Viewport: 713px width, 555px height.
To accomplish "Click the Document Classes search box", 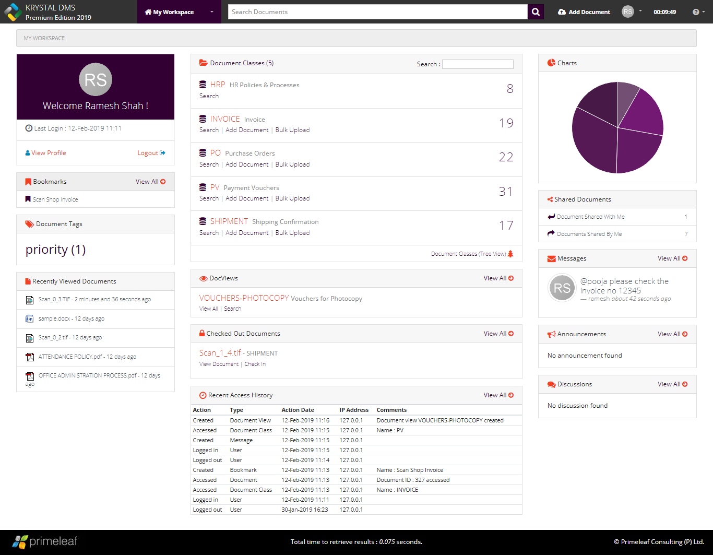I will [478, 64].
